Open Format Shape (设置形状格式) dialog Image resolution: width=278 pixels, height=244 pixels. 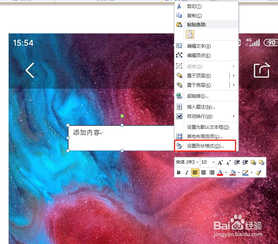tap(205, 146)
